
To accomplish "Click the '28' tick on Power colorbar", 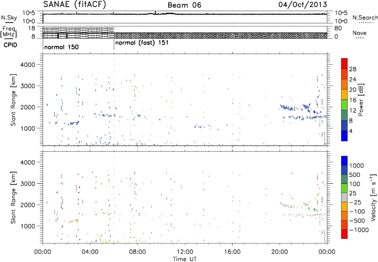I will pyautogui.click(x=352, y=69).
